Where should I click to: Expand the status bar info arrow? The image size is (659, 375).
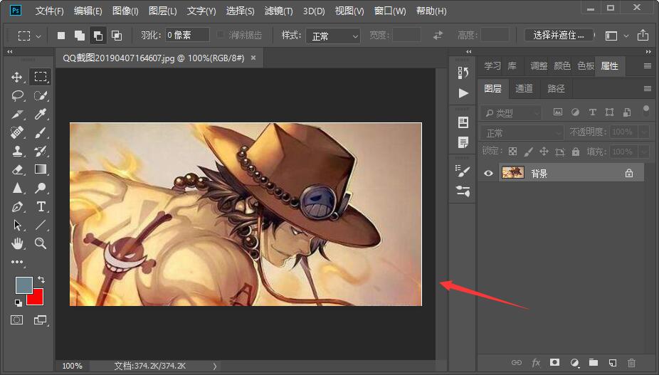215,366
